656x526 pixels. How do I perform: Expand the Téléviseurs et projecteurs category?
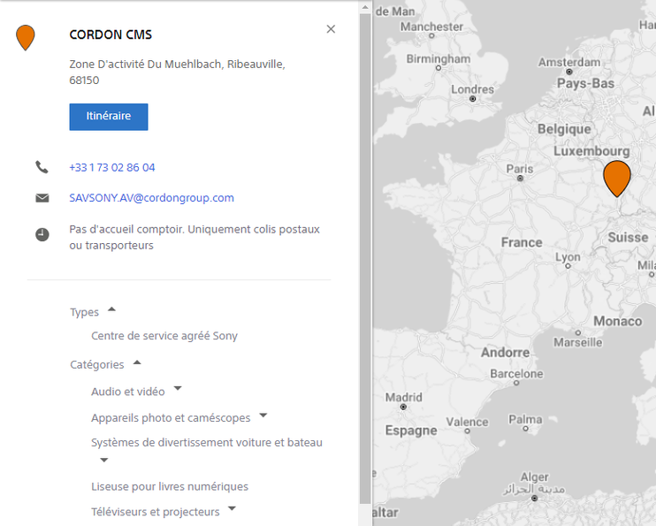point(232,509)
